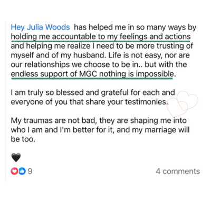This screenshot has width=211, height=211.
Task: Click the words be too ending the post
Action: coord(23,139)
